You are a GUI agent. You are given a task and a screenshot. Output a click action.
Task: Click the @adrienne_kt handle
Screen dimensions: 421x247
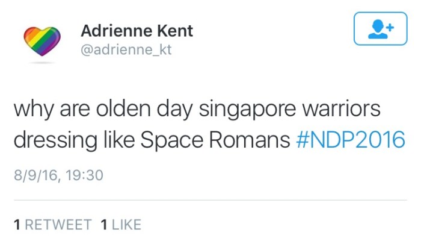coord(126,50)
